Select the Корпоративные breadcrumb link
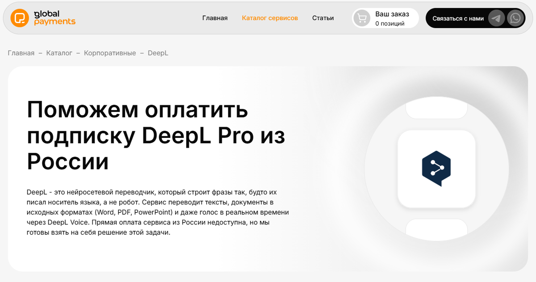This screenshot has height=282, width=536. tap(110, 53)
